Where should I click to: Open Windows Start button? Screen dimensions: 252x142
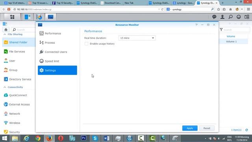[x=4, y=138]
